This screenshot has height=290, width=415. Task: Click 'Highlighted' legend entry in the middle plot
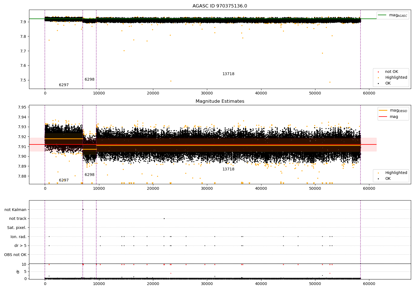392,173
